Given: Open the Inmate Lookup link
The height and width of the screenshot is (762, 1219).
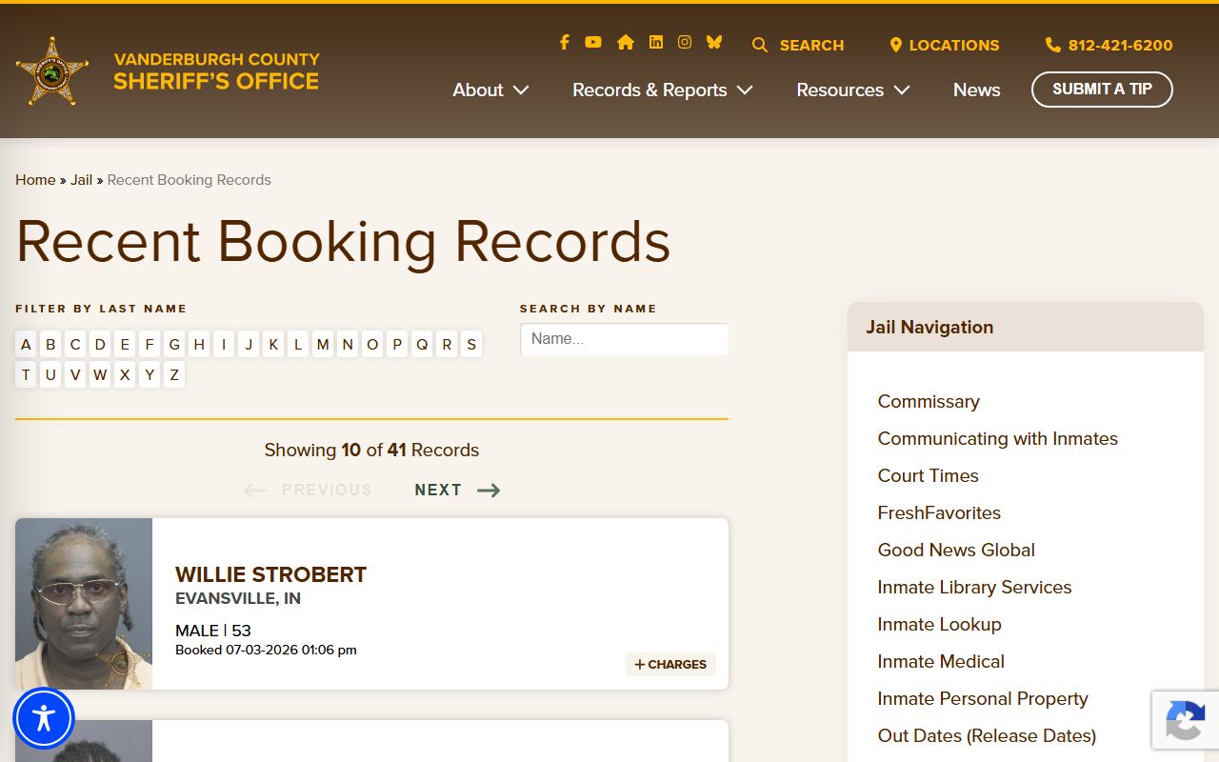Looking at the screenshot, I should (x=939, y=625).
